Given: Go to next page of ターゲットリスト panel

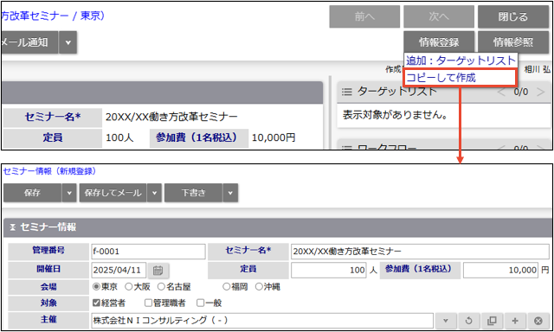Looking at the screenshot, I should pyautogui.click(x=540, y=93).
